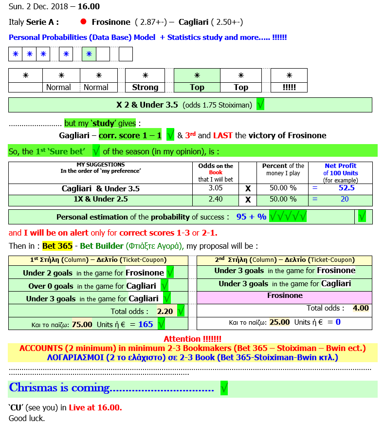Image resolution: width=384 pixels, height=424 pixels.
Task: Click the Good luck closing text
Action: pyautogui.click(x=26, y=418)
